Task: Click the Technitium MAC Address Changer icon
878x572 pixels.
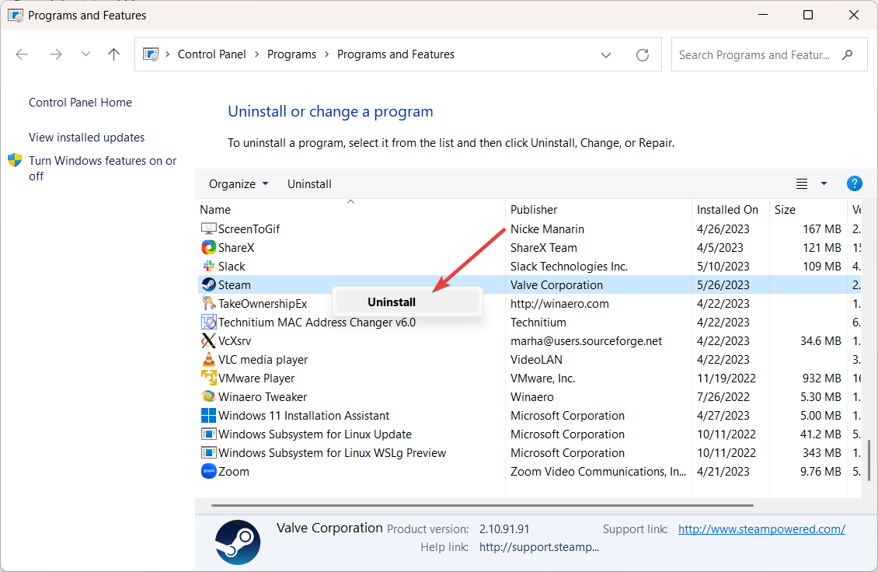Action: tap(208, 322)
